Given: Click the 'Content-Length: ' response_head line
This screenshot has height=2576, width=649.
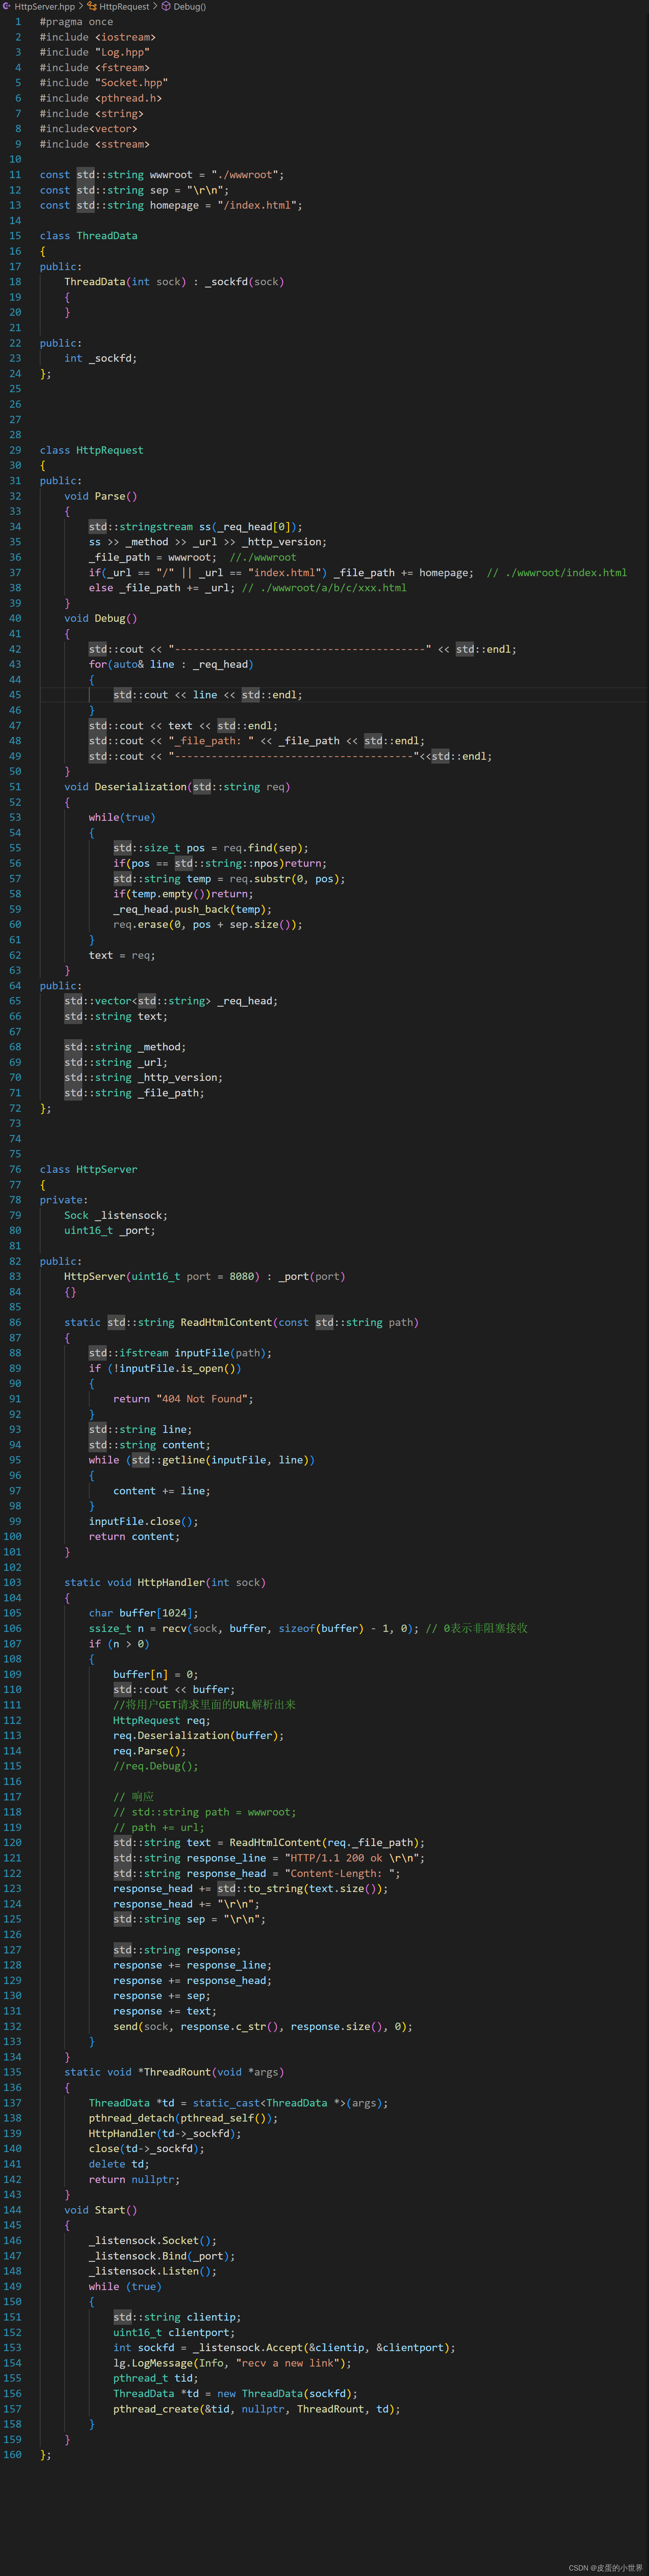Looking at the screenshot, I should [x=257, y=1874].
